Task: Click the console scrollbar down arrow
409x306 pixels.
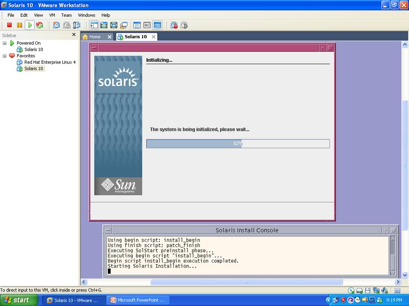Action: 392,273
